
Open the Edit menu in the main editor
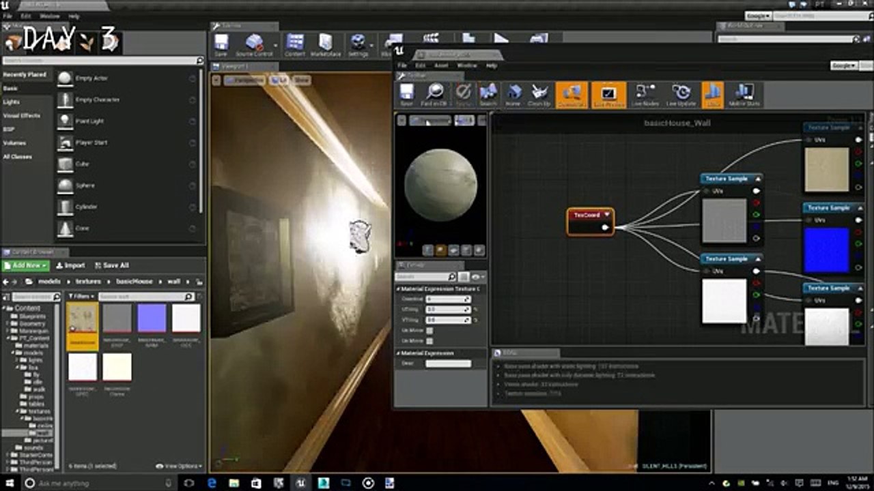[25, 16]
